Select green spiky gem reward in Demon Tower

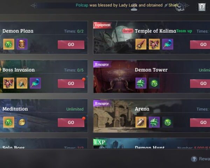tap(141, 83)
